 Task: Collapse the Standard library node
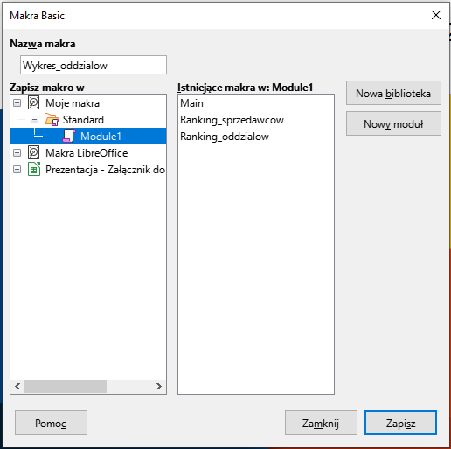click(34, 120)
